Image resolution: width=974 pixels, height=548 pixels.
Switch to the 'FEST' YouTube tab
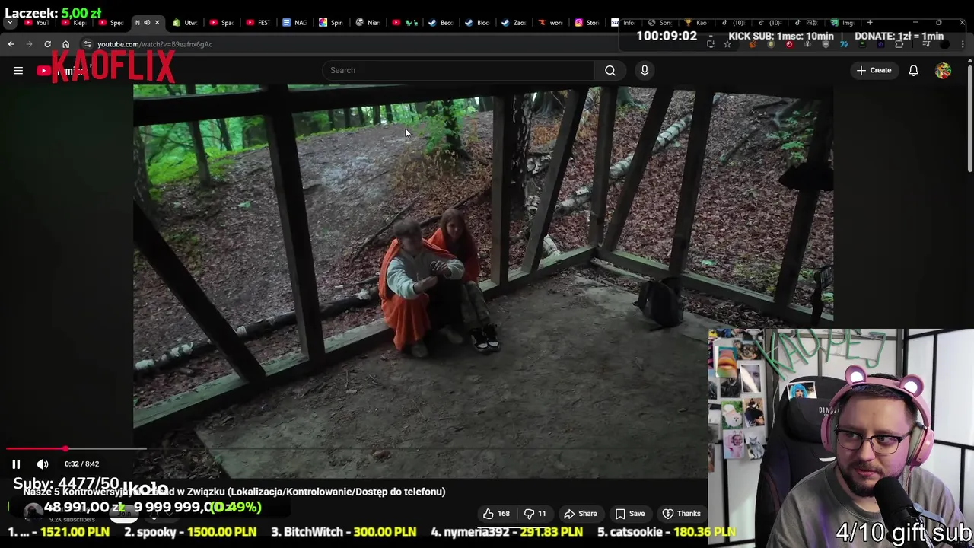tap(258, 23)
